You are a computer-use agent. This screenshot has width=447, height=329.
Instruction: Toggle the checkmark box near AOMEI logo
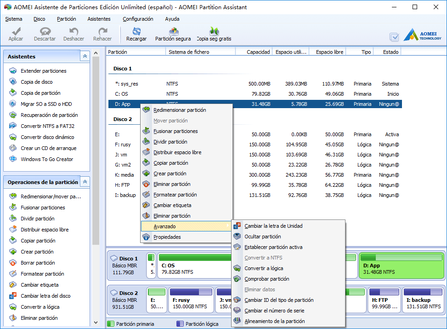(x=394, y=36)
